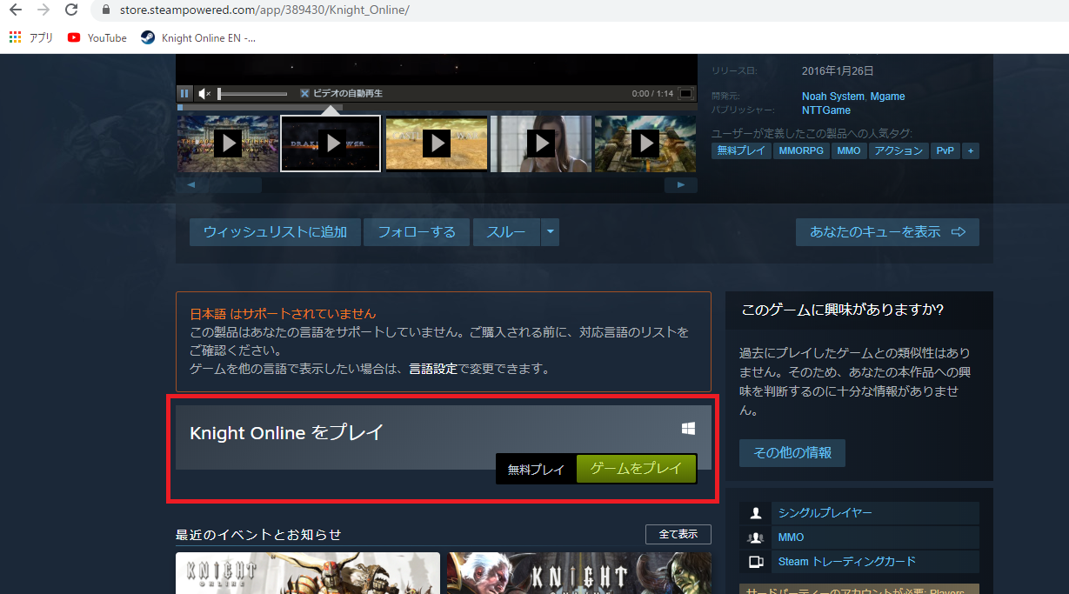Image resolution: width=1069 pixels, height=594 pixels.
Task: Click the Windows platform icon
Action: tap(688, 429)
